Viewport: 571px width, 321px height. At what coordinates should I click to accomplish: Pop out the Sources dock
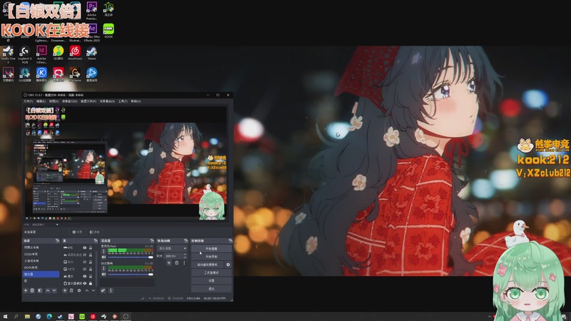[96, 240]
